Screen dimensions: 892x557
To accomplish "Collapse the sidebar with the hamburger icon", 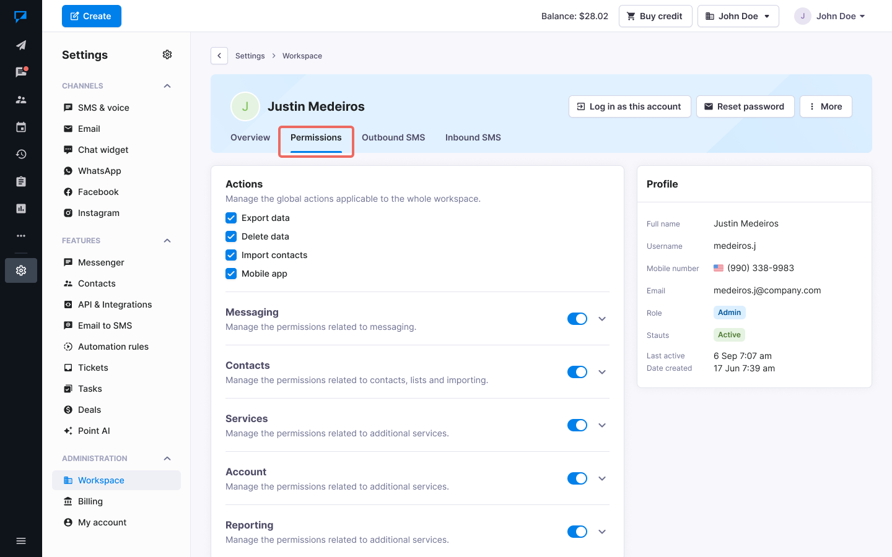I will 21,540.
